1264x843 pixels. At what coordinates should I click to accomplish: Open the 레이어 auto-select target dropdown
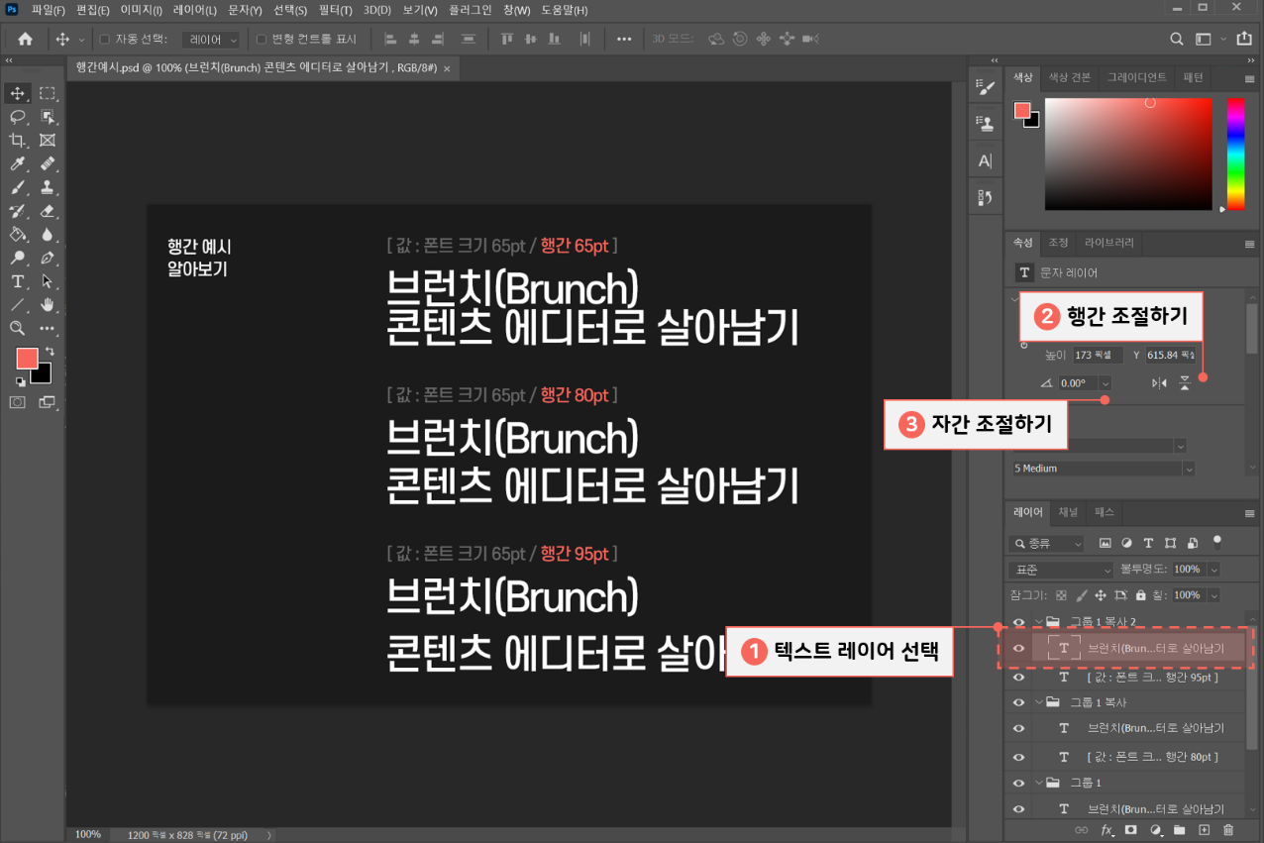[211, 40]
